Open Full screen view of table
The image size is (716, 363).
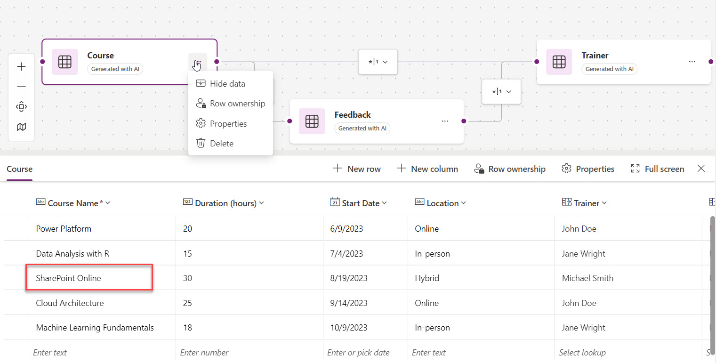(657, 169)
